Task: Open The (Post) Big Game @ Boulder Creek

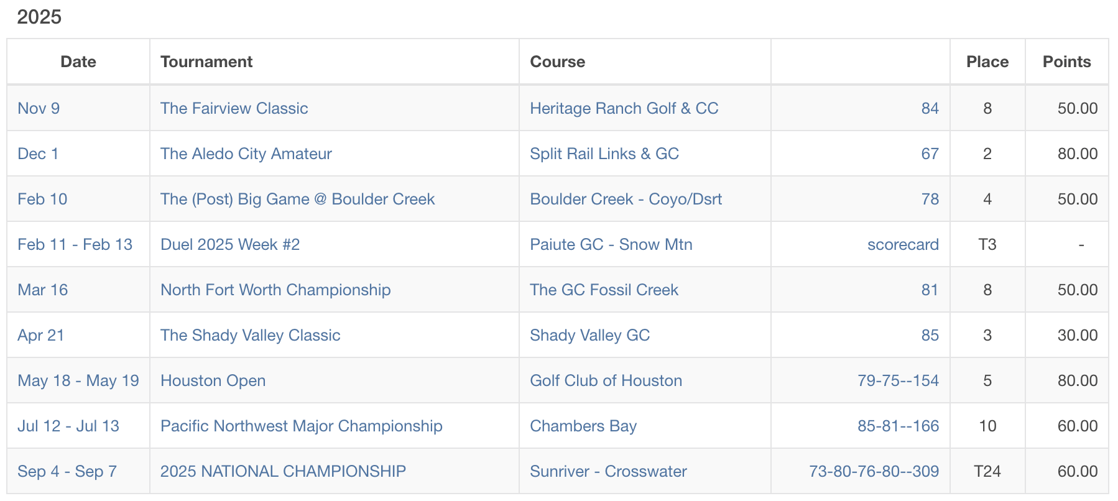Action: (x=297, y=199)
